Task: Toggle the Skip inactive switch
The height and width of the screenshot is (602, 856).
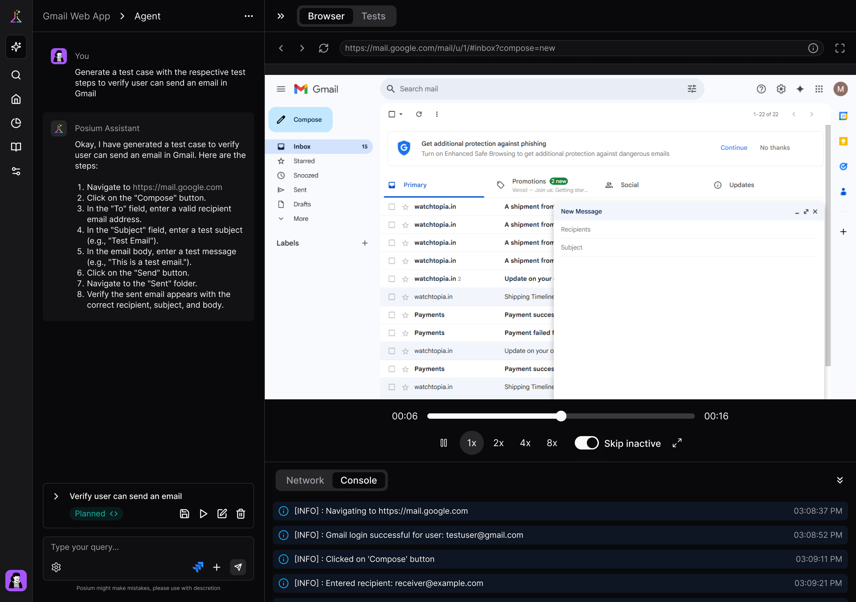Action: 586,443
